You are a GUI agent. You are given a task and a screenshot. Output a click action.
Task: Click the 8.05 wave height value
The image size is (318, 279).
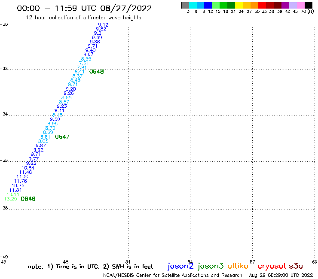point(43,141)
